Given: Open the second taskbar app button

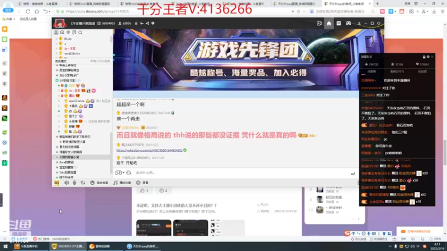Looking at the screenshot, I should coord(68,246).
